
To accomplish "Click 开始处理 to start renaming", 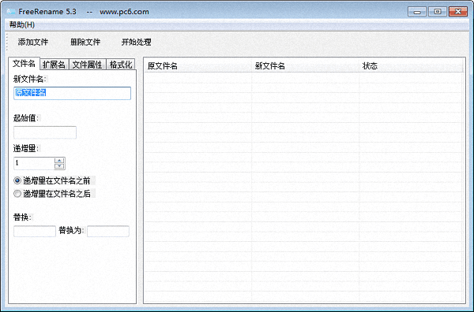I will point(136,43).
